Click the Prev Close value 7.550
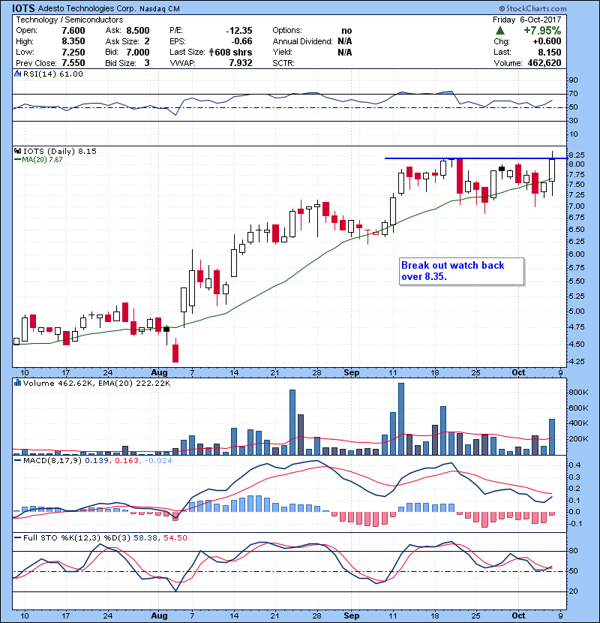Viewport: 600px width, 623px height. (x=73, y=63)
